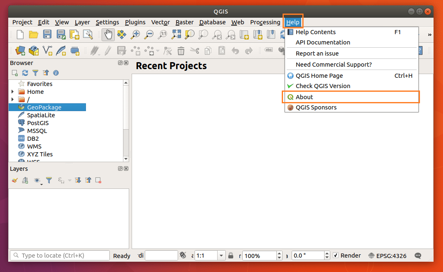This screenshot has height=272, width=443.
Task: Choose Report an issue menu entry
Action: click(x=351, y=53)
